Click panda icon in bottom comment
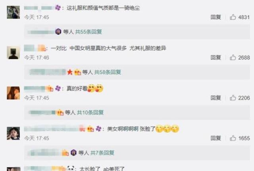Screen dimensions: 254x171 pos(71,168)
